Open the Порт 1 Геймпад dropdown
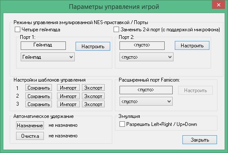Image resolution: width=228 pixels, height=153 pixels. click(x=48, y=57)
